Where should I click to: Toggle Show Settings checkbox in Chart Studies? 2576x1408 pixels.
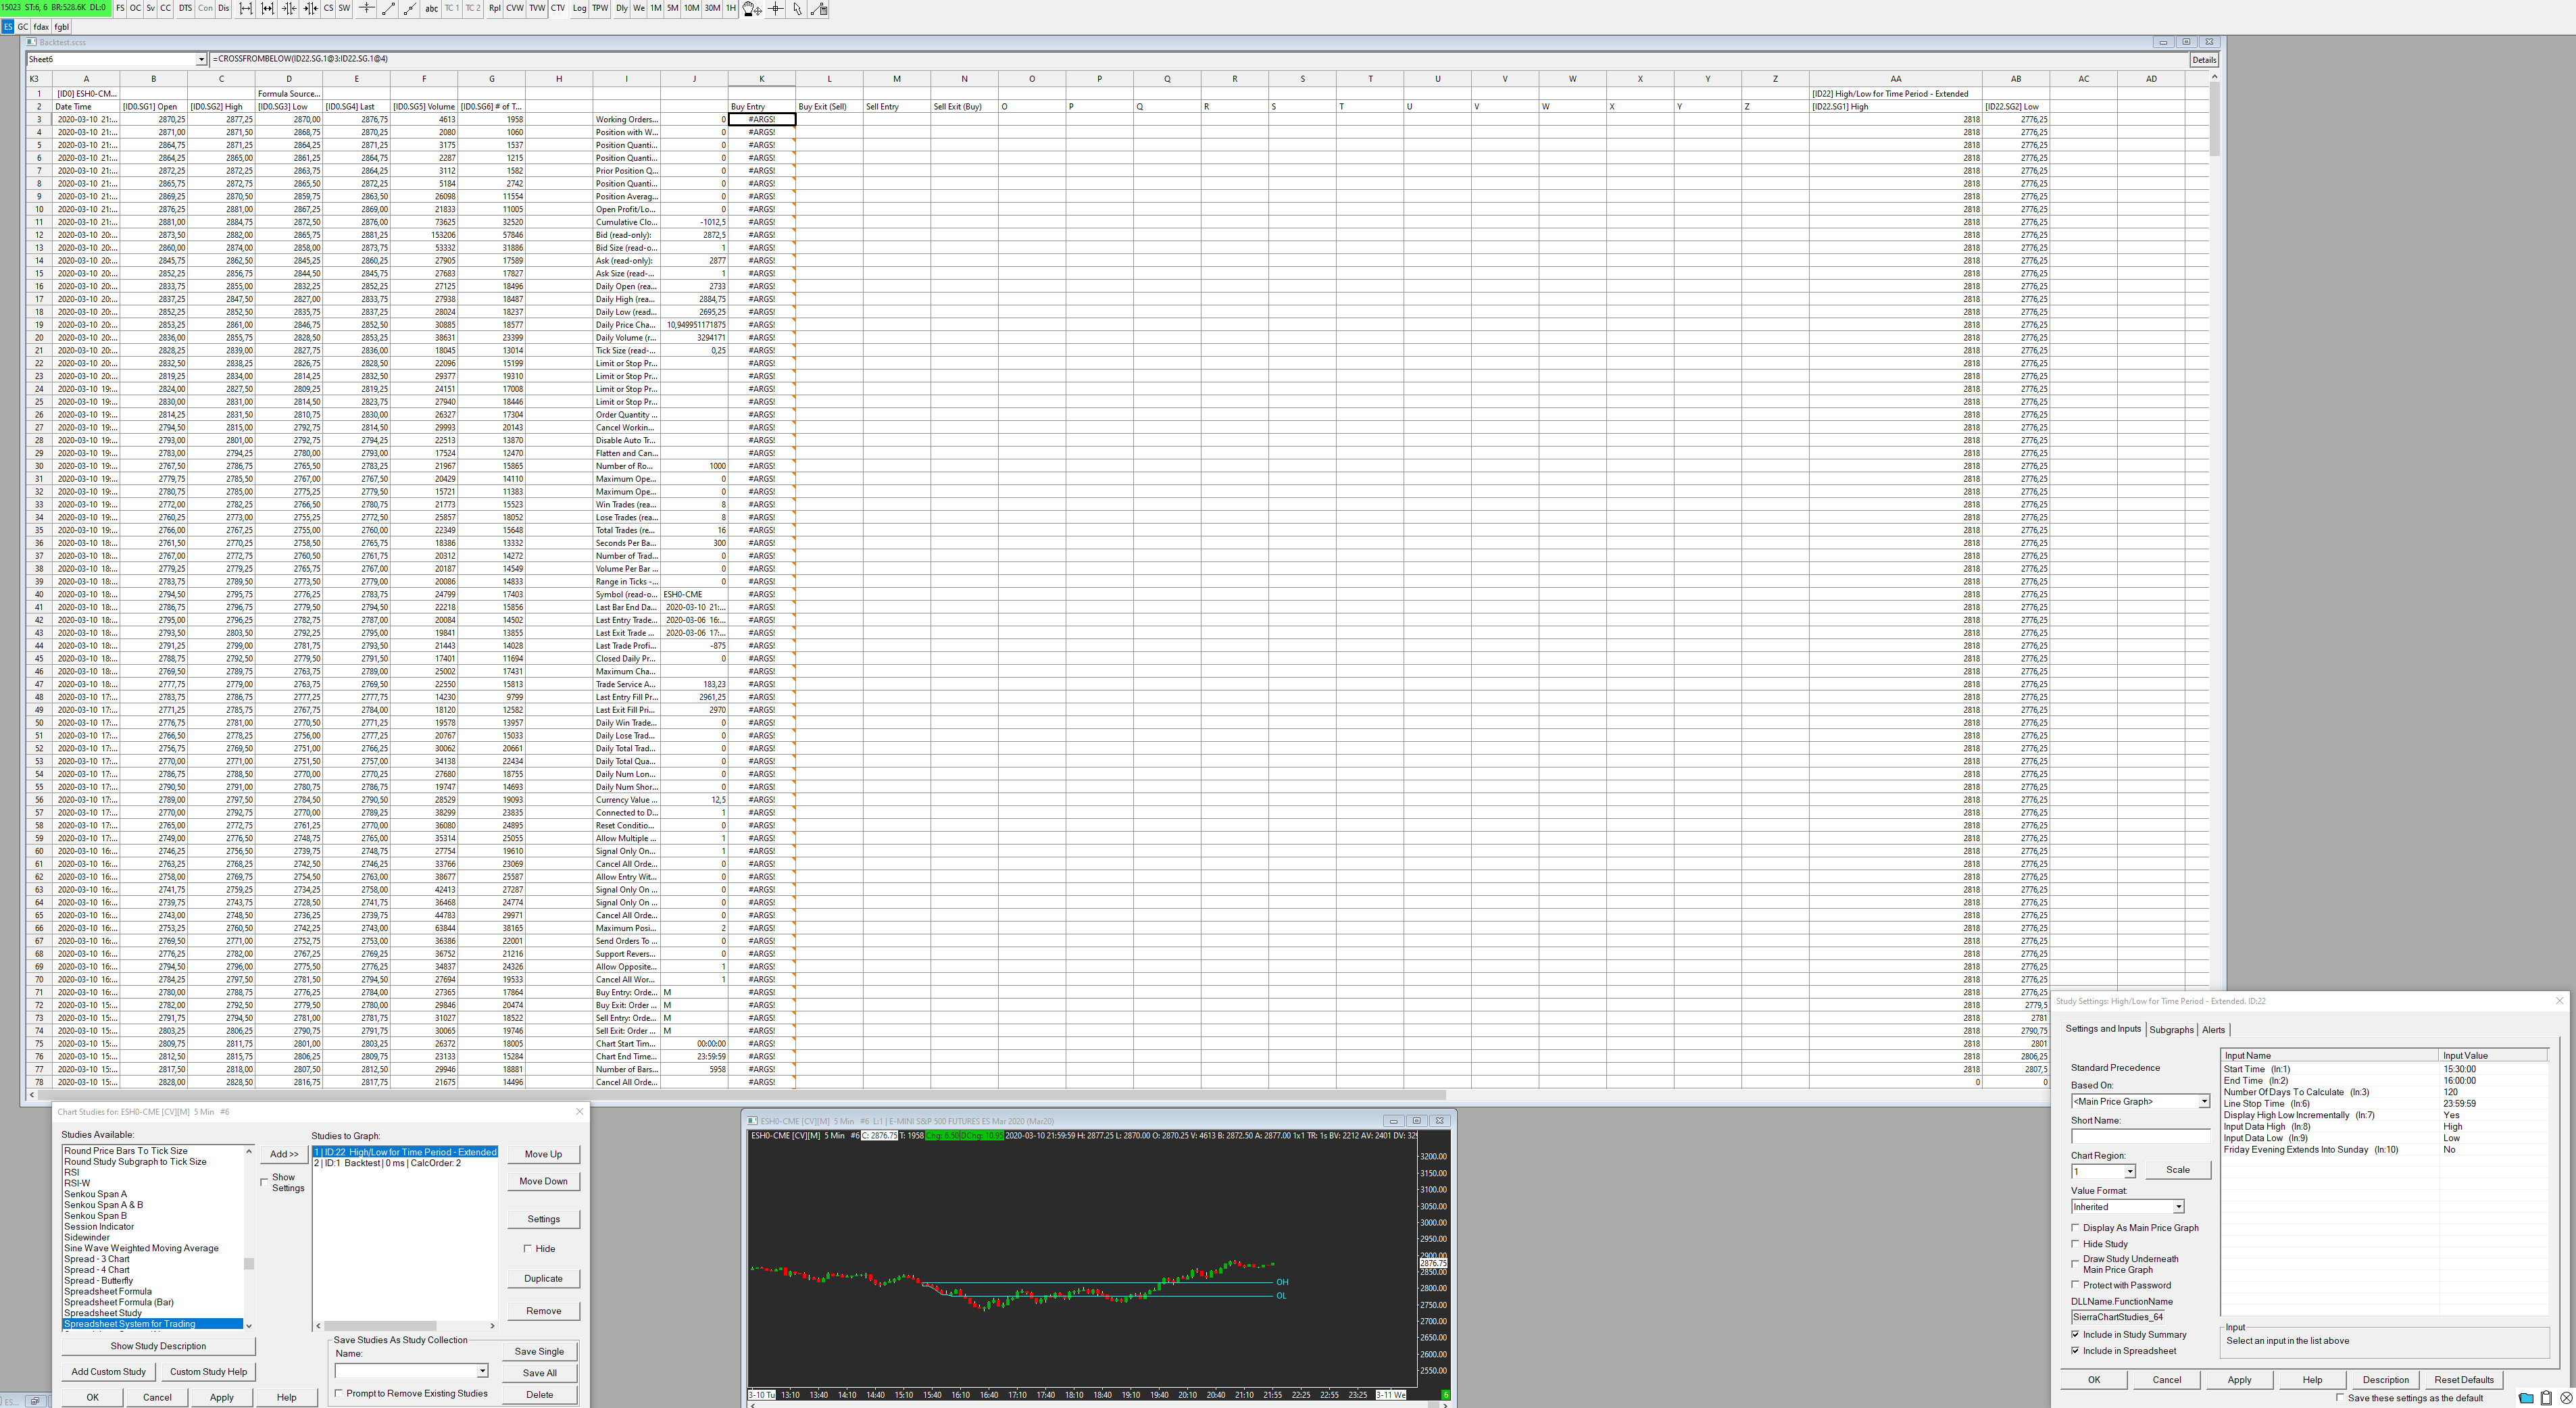click(265, 1182)
